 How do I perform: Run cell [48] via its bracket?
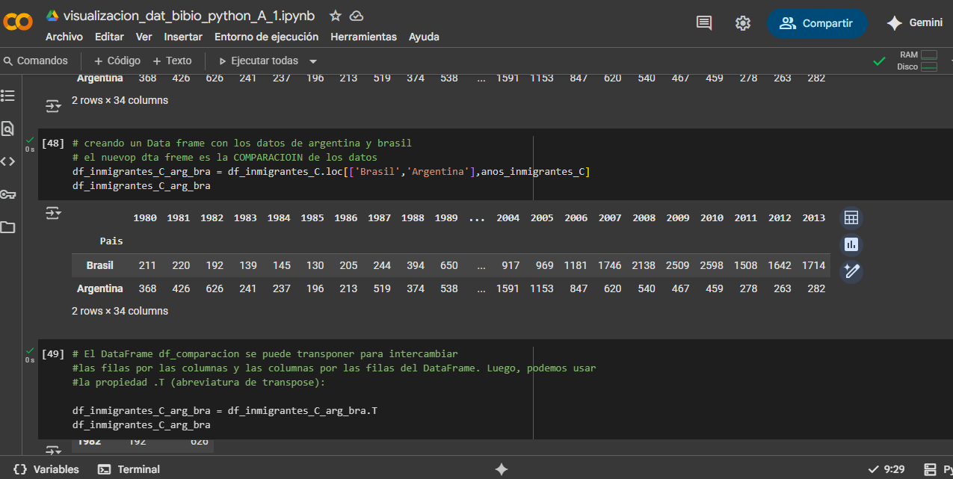click(53, 143)
